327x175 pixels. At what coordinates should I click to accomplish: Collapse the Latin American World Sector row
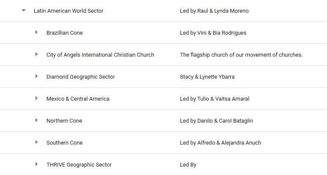point(24,11)
